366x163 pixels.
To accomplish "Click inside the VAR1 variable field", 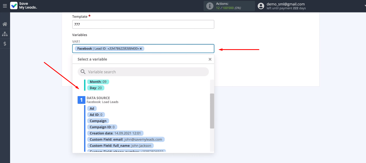I will point(143,49).
